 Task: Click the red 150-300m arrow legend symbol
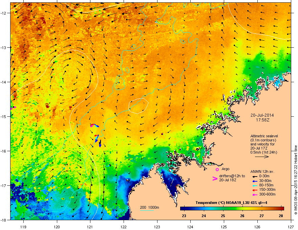255,190
